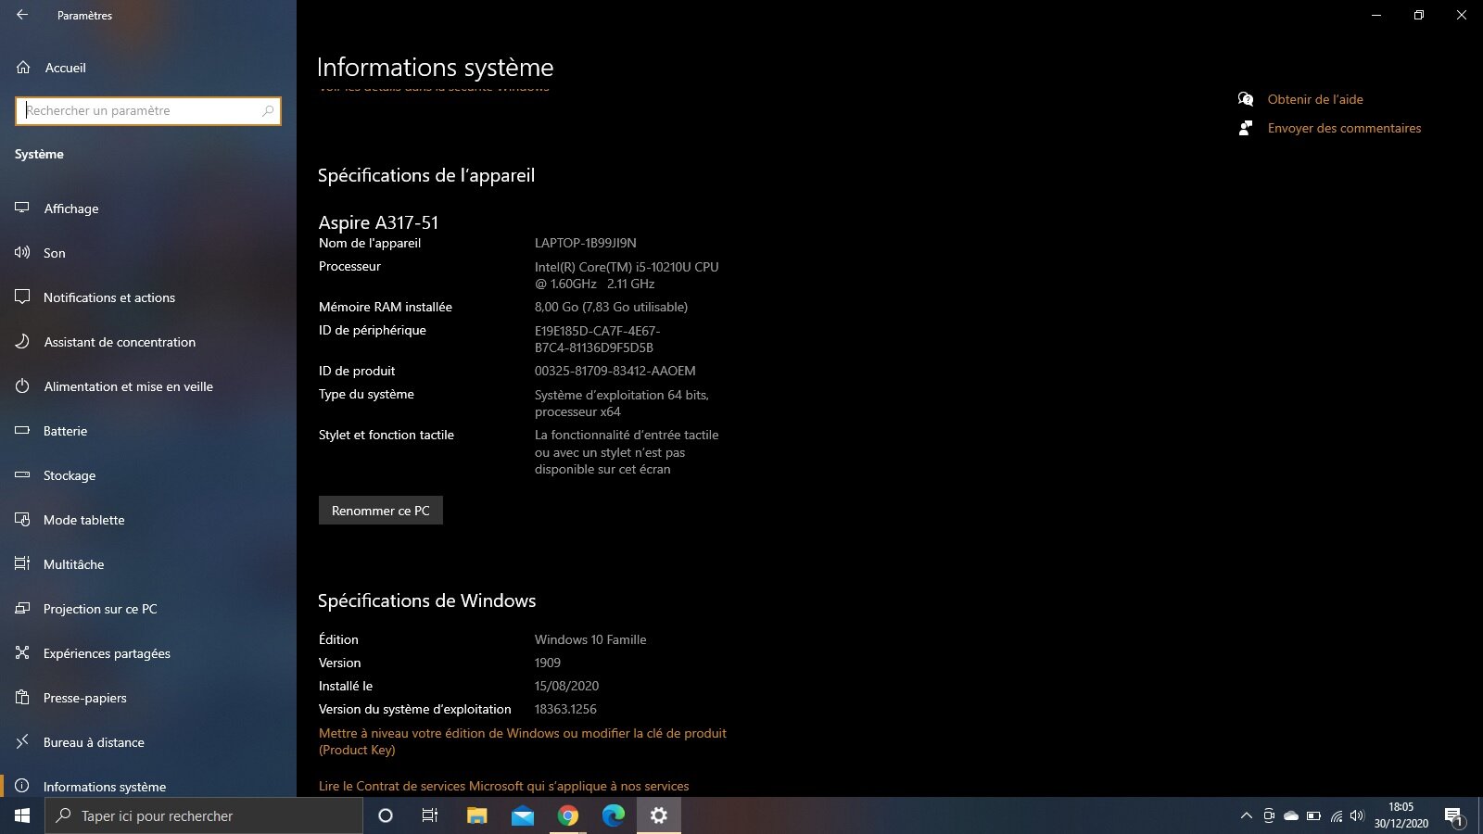Open the Windows Start menu

click(x=22, y=815)
